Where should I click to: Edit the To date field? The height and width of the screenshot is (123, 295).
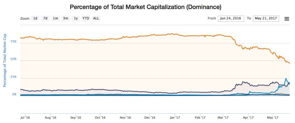click(266, 19)
